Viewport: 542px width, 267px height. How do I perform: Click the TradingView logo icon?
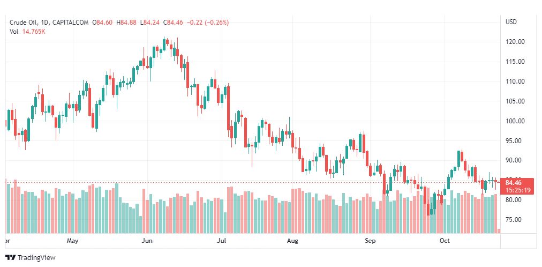[x=10, y=258]
